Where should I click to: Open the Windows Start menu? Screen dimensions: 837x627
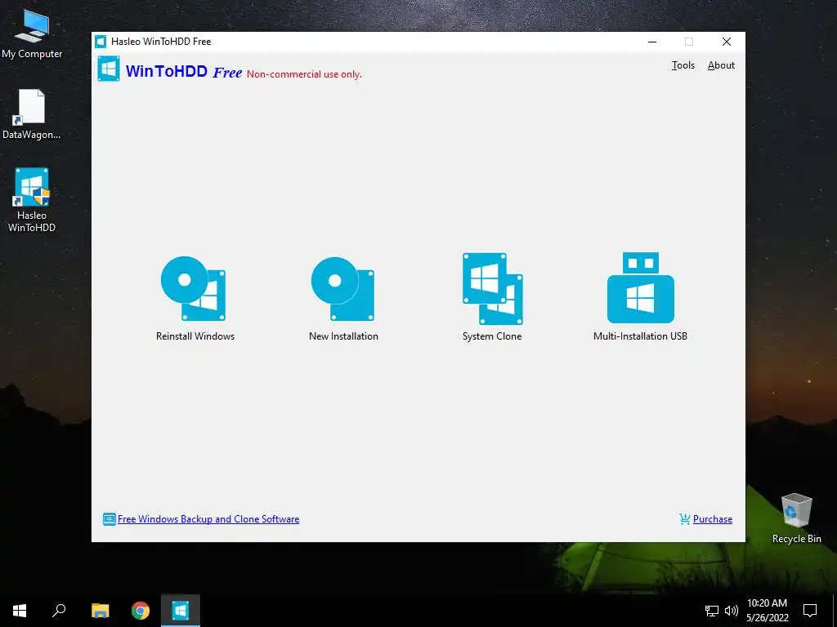click(x=20, y=611)
